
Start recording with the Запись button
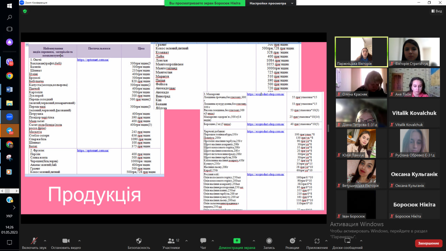tap(269, 241)
